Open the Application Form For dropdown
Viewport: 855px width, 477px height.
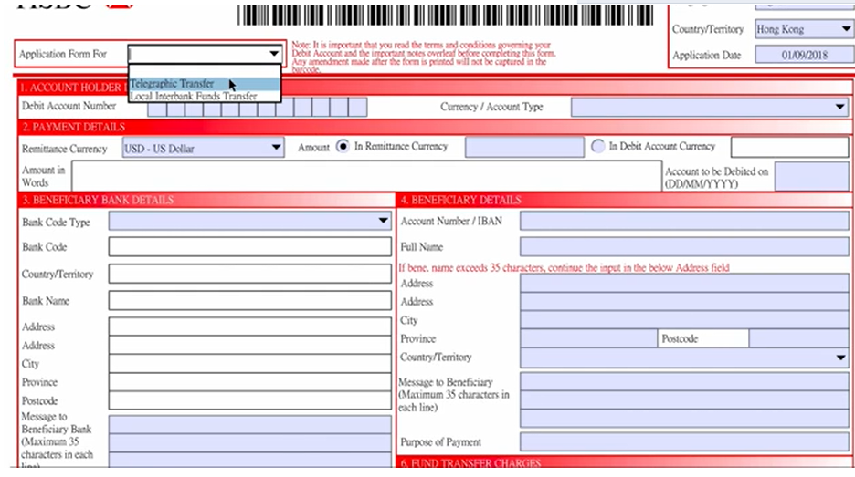click(x=273, y=54)
